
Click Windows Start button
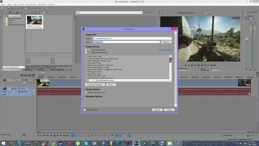3,143
